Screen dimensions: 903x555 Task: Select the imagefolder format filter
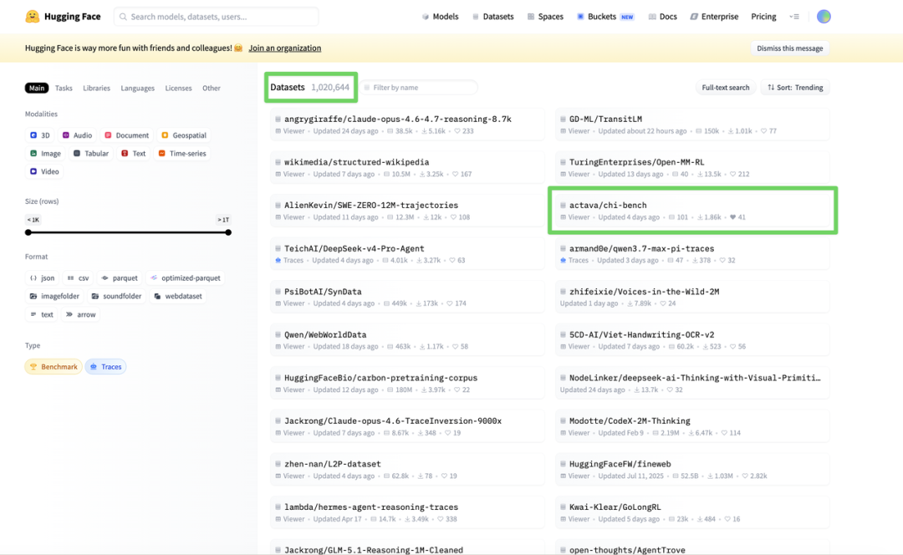[x=54, y=297]
